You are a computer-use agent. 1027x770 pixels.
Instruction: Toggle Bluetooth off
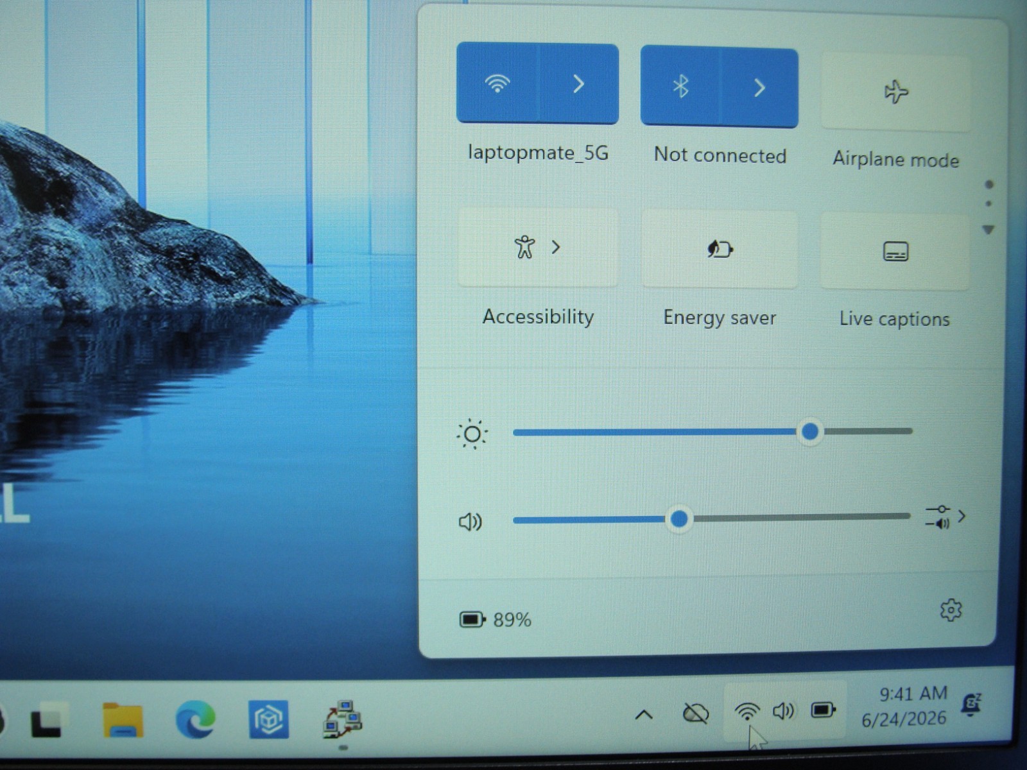(680, 86)
